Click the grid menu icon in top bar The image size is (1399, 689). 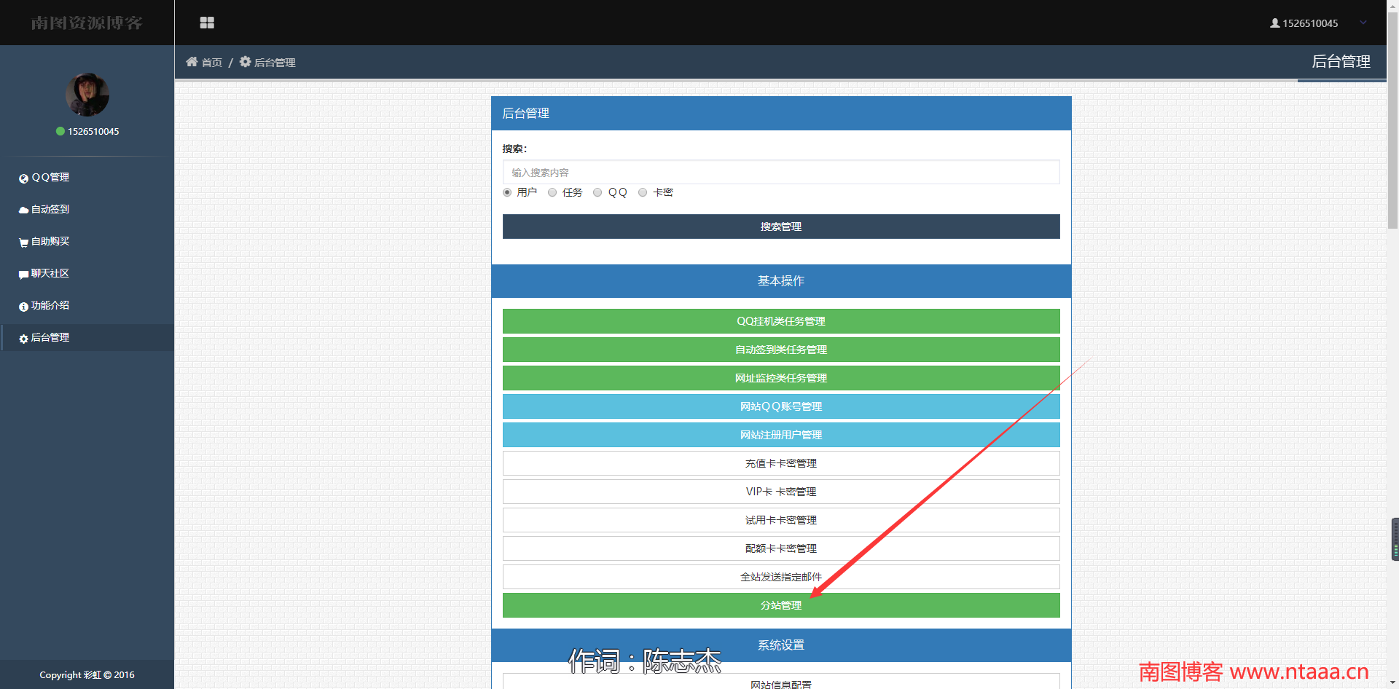[x=207, y=23]
